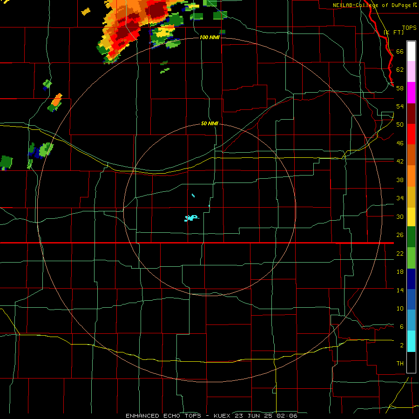Click the magenta swatch between 58 and 54
The height and width of the screenshot is (419, 419).
coord(411,93)
